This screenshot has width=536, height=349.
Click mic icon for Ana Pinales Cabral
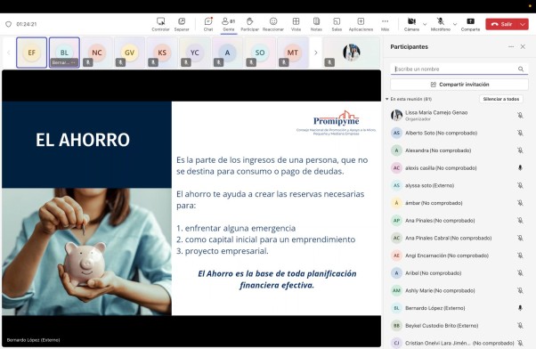(x=520, y=238)
